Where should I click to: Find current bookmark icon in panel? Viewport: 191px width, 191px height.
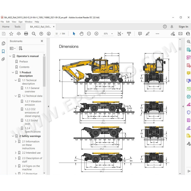(x=20, y=48)
